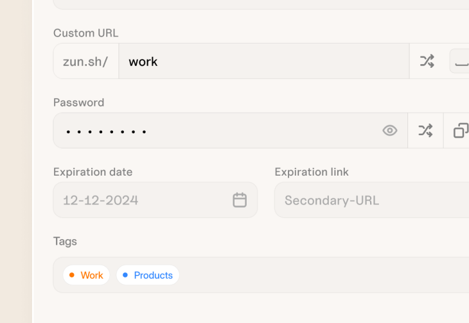Click the Password label

(x=78, y=103)
